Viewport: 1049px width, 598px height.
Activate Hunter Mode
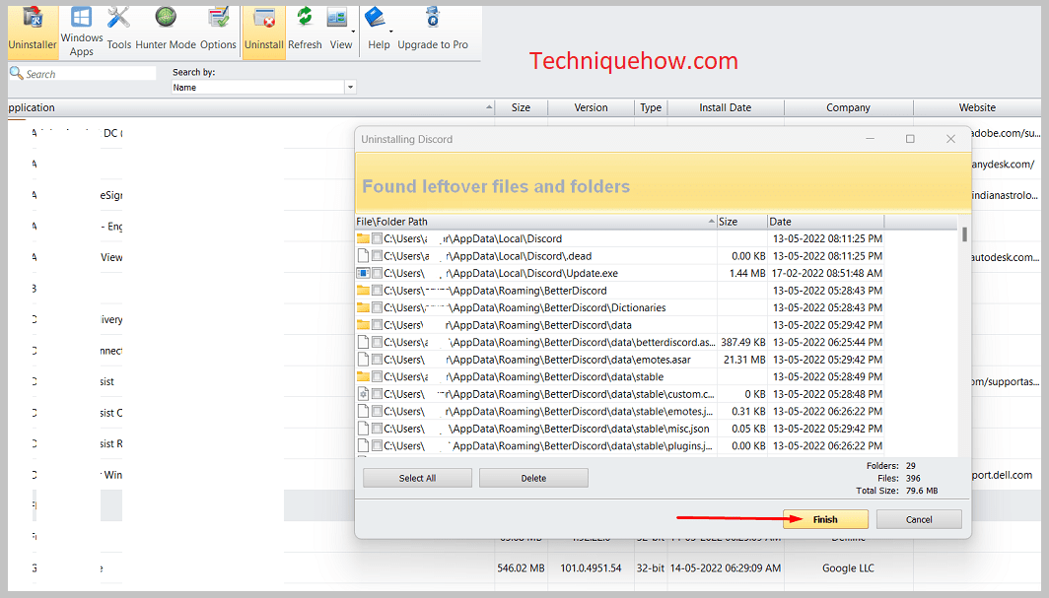tap(166, 31)
